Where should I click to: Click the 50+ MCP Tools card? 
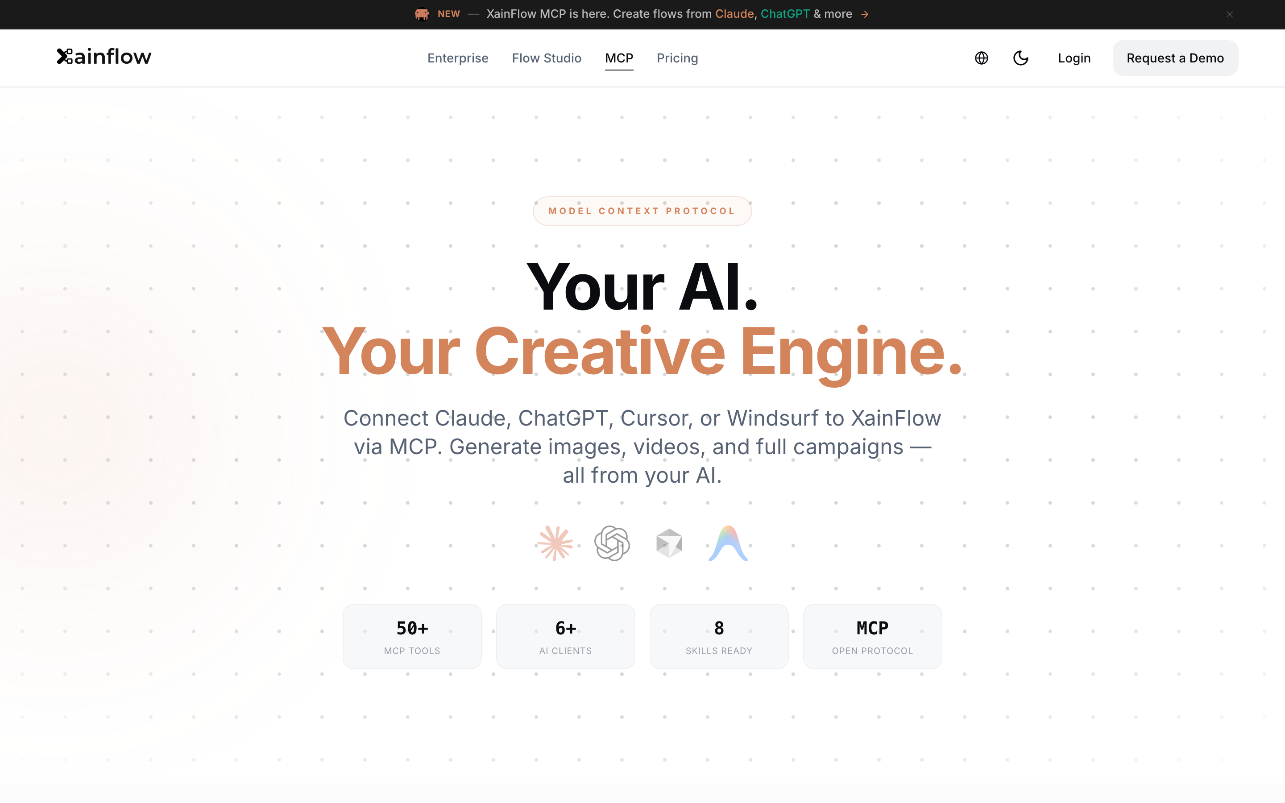(412, 636)
